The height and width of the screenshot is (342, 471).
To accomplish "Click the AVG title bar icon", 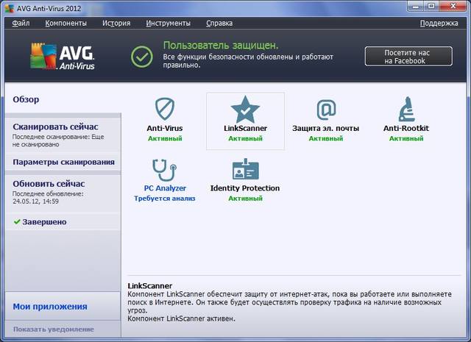I will 10,8.
